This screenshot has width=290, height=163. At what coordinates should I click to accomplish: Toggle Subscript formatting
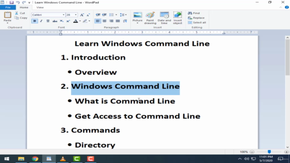click(x=62, y=21)
